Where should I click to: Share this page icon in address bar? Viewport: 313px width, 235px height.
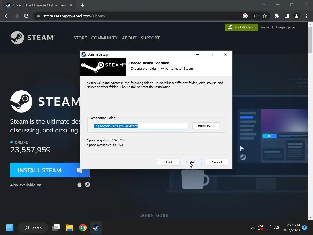coord(255,16)
